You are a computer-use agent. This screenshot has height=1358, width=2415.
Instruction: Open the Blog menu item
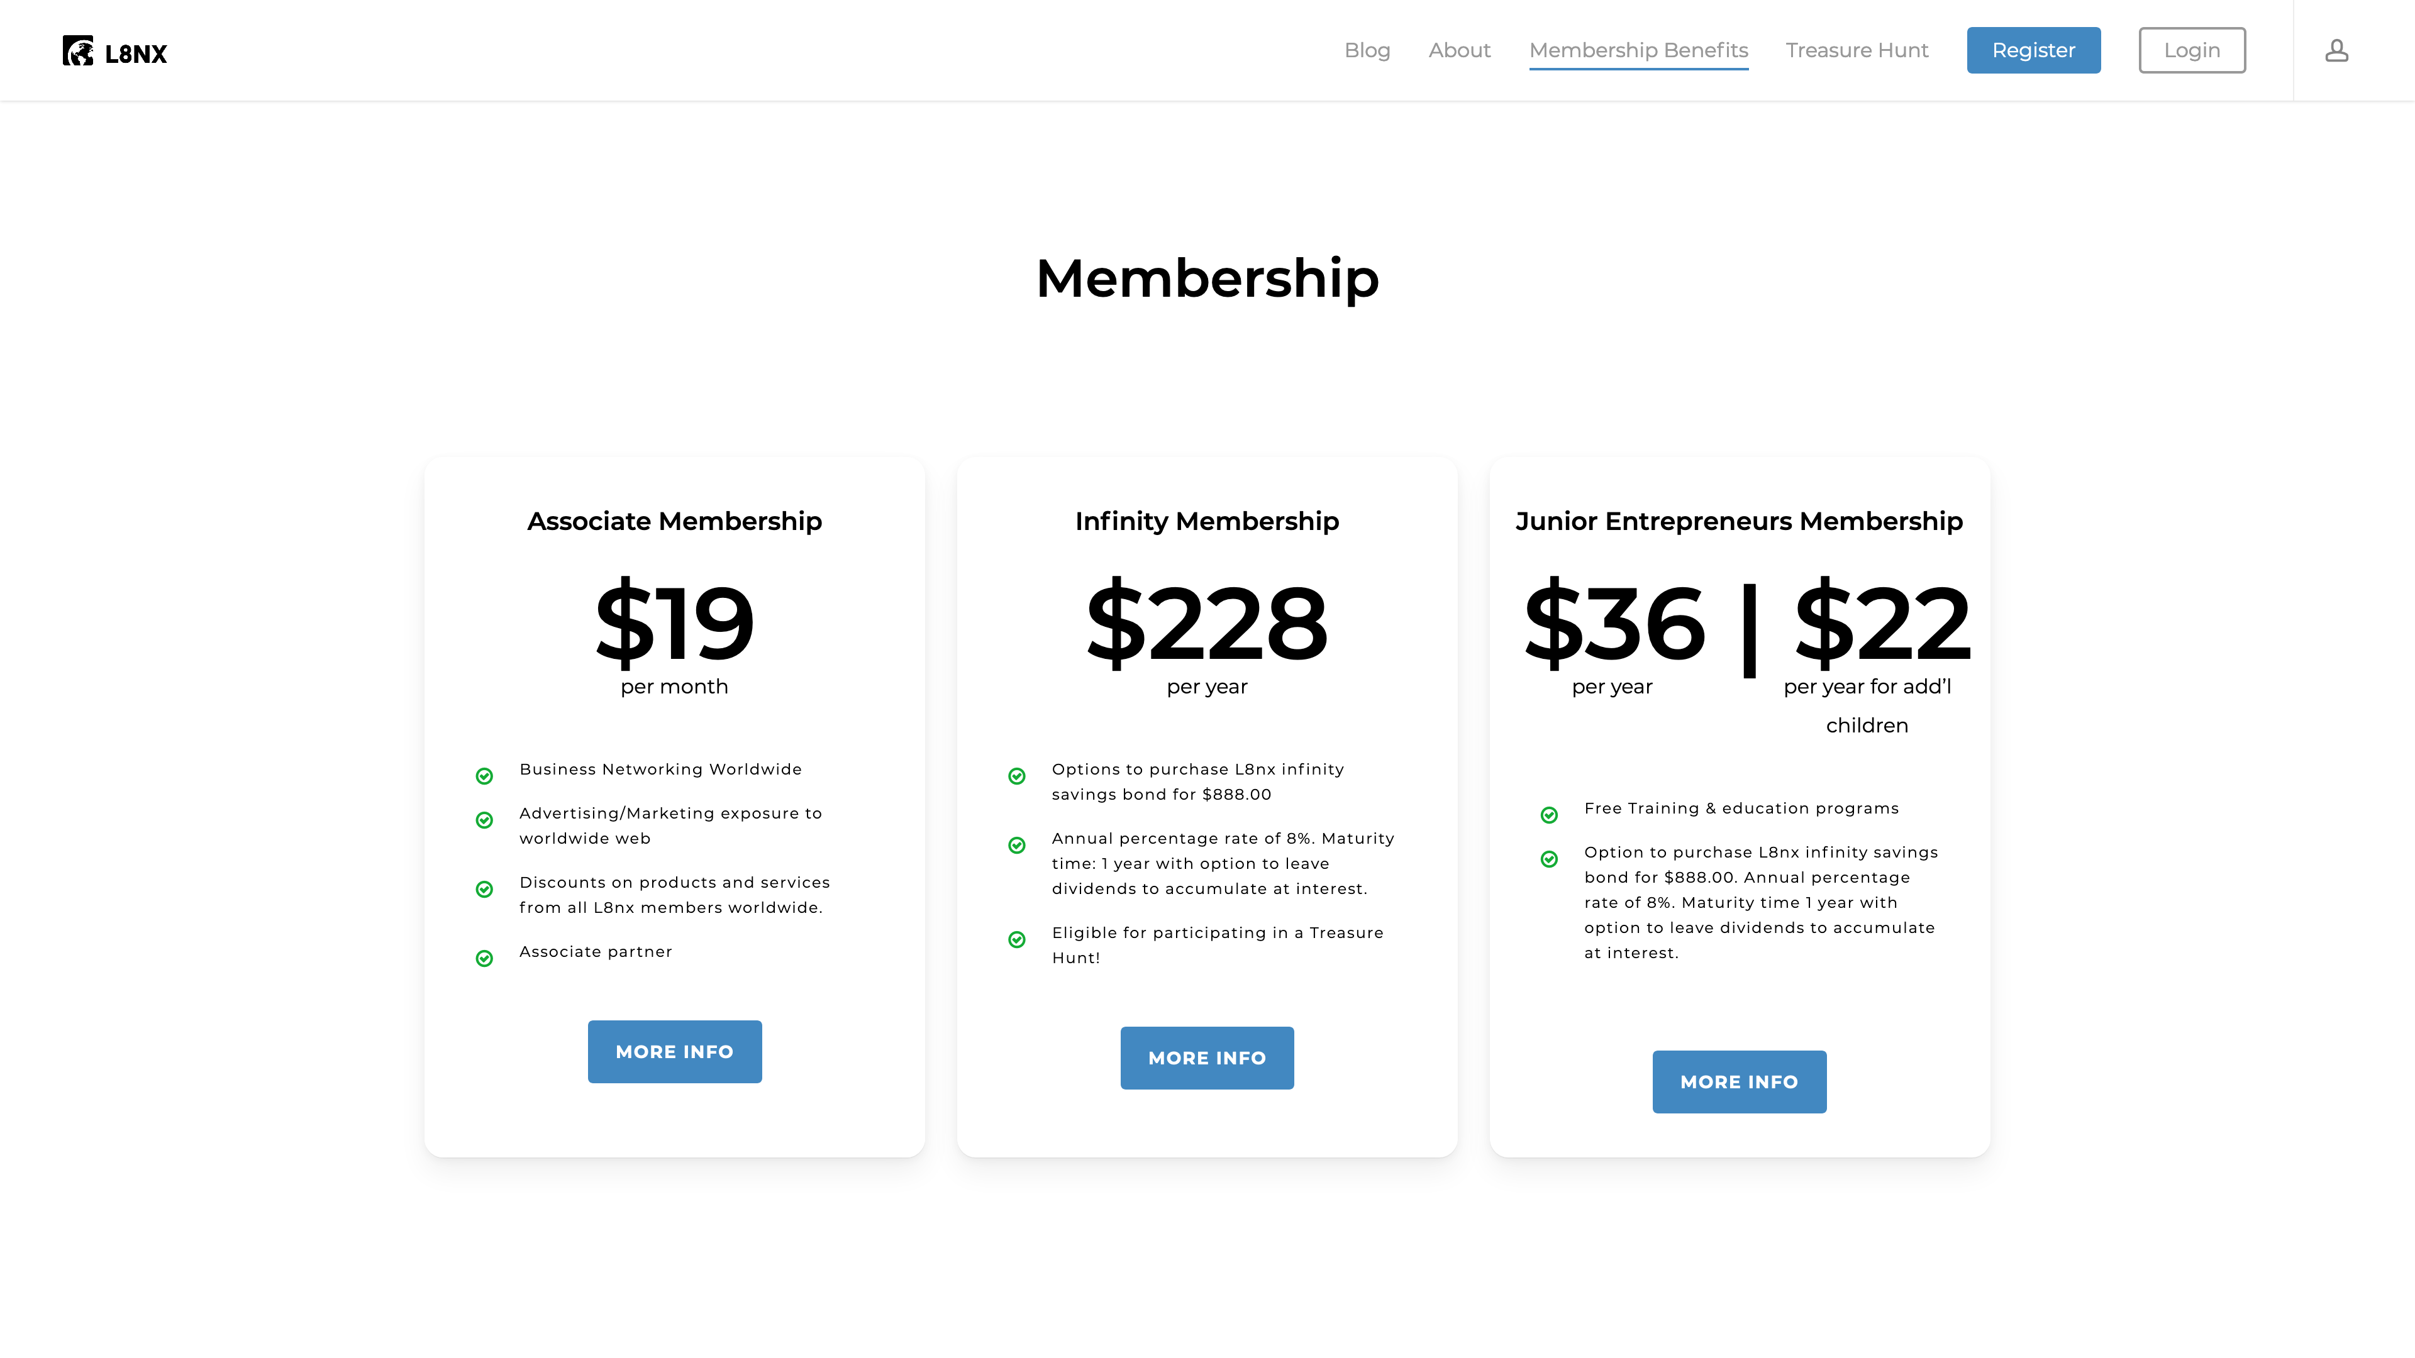click(1367, 50)
